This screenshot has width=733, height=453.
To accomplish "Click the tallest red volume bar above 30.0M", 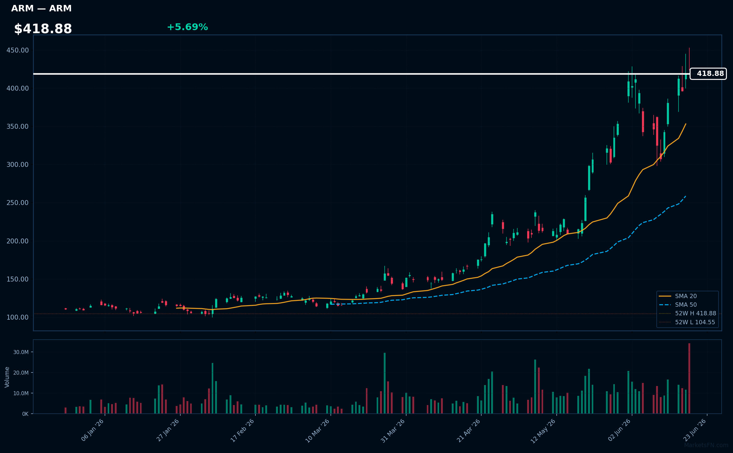I will pos(689,378).
